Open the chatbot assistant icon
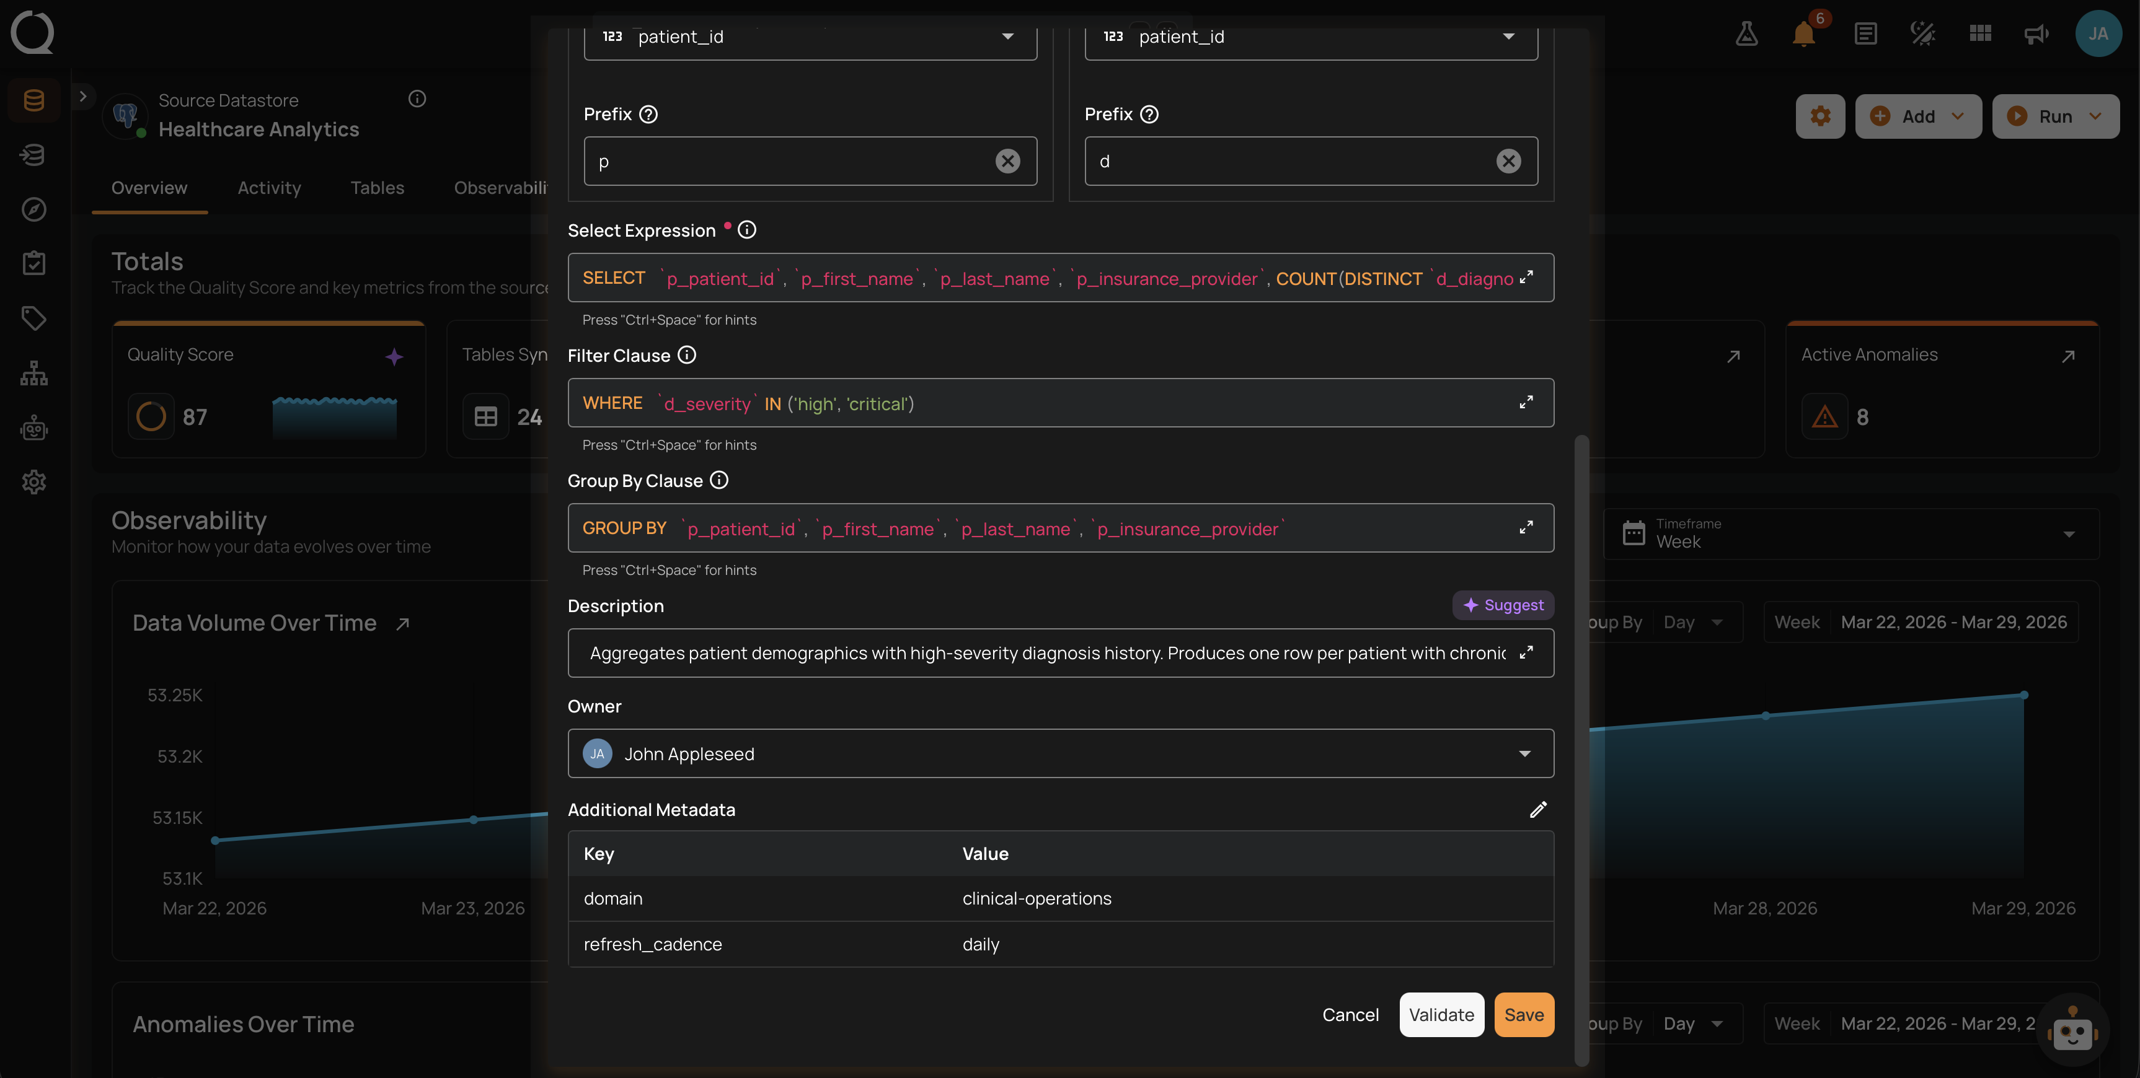Viewport: 2140px width, 1078px height. pos(2072,1031)
